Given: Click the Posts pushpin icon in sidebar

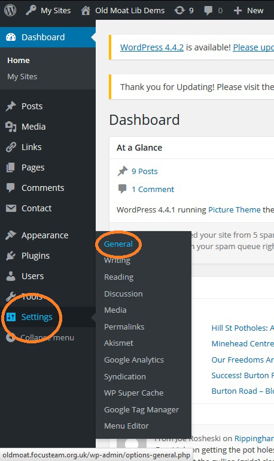Looking at the screenshot, I should pyautogui.click(x=11, y=106).
